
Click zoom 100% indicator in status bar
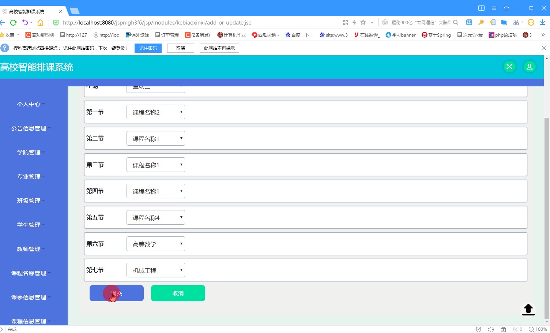(x=538, y=329)
